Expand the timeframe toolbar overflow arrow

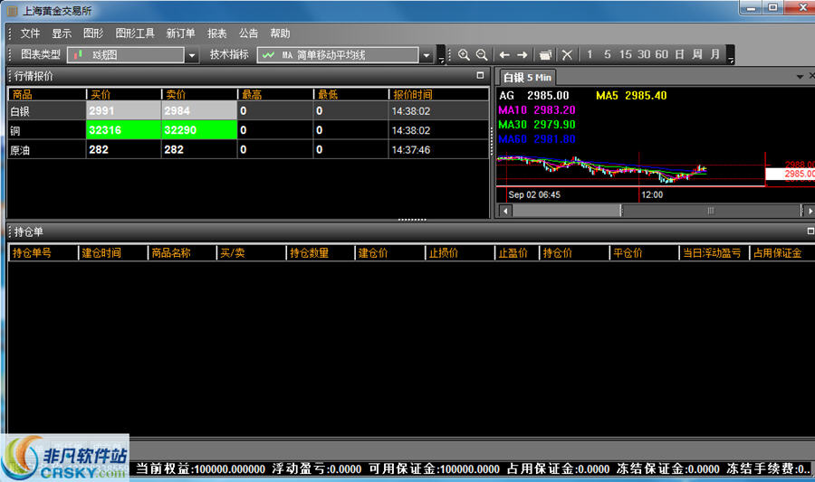click(731, 54)
